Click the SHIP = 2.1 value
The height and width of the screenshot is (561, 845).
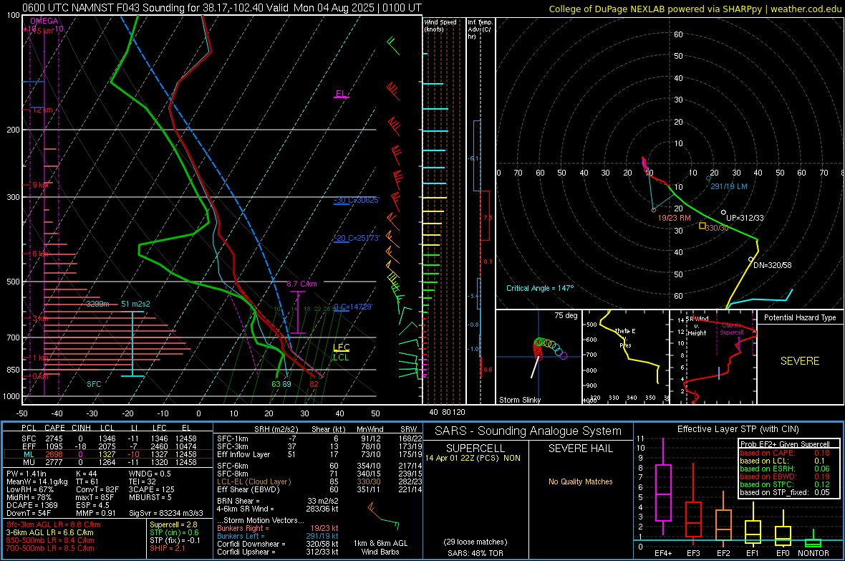point(167,548)
